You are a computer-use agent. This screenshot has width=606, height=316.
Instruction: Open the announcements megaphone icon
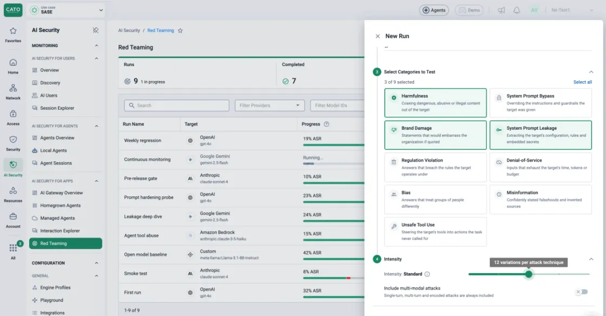[x=501, y=10]
